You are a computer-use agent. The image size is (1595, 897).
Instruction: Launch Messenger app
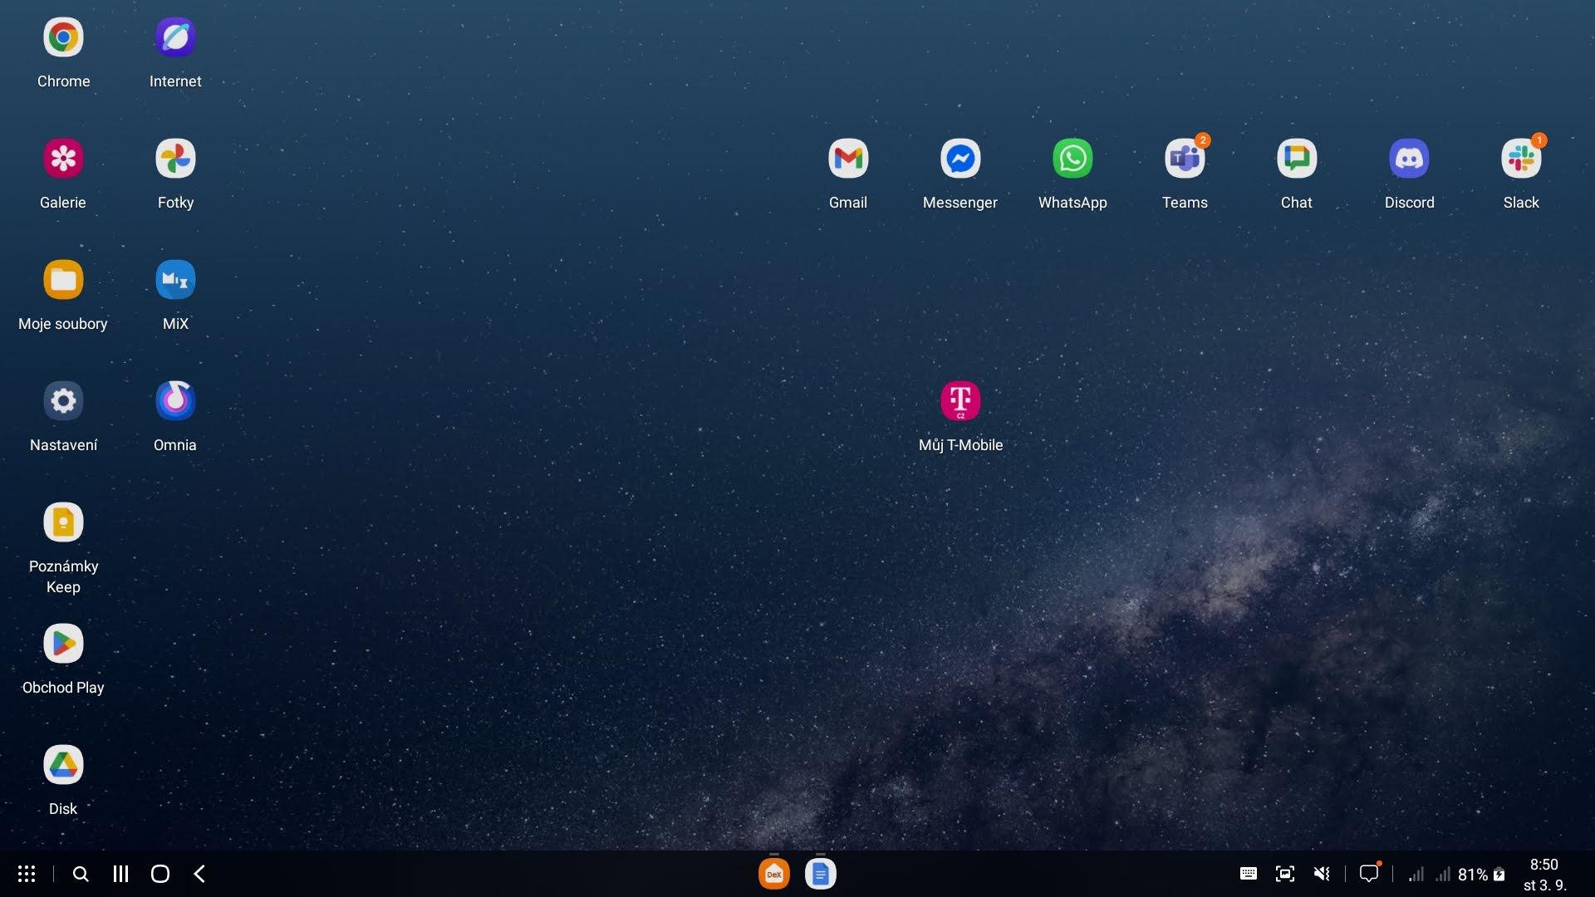point(960,159)
